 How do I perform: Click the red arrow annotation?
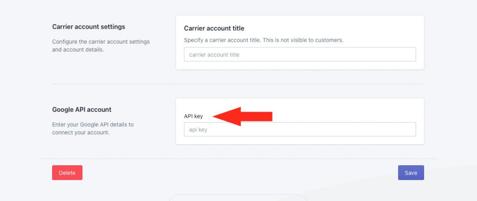coord(242,117)
